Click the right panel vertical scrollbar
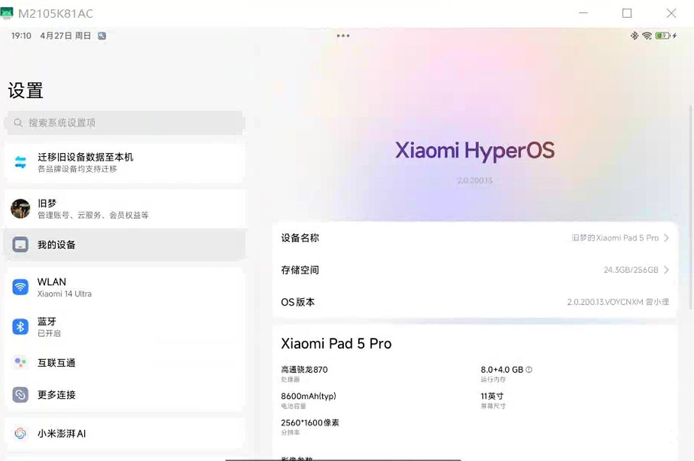 [690, 208]
